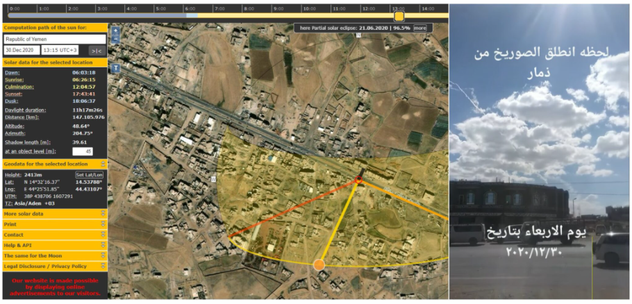
Task: Click the 7:00 mark on the timeline
Action: pos(219,8)
